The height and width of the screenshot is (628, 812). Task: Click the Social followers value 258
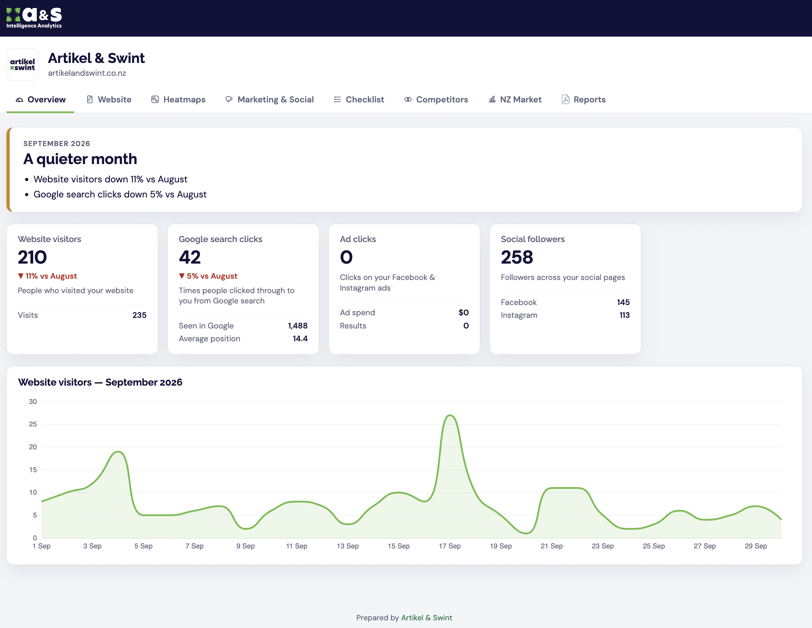click(x=517, y=257)
